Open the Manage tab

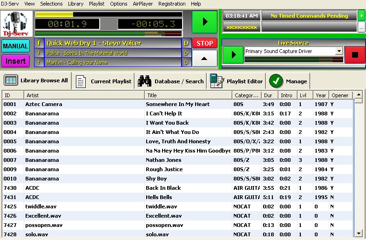(x=288, y=81)
